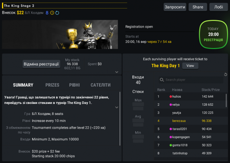This screenshot has width=230, height=163.
Task: Click the magnifier icon in the player search
Action: 162,80
